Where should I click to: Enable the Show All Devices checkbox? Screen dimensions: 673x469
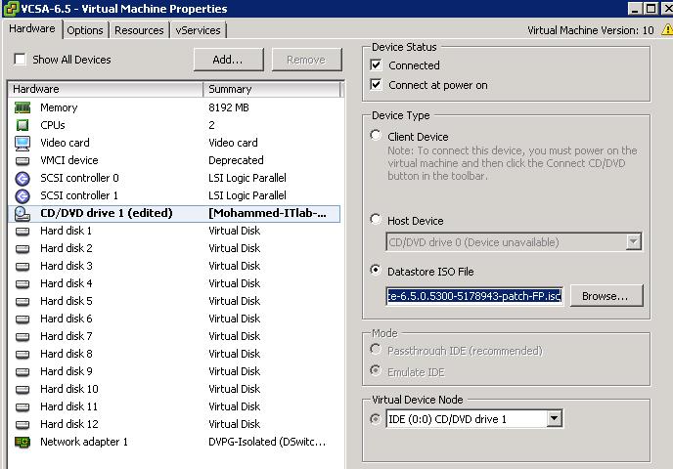tap(20, 60)
